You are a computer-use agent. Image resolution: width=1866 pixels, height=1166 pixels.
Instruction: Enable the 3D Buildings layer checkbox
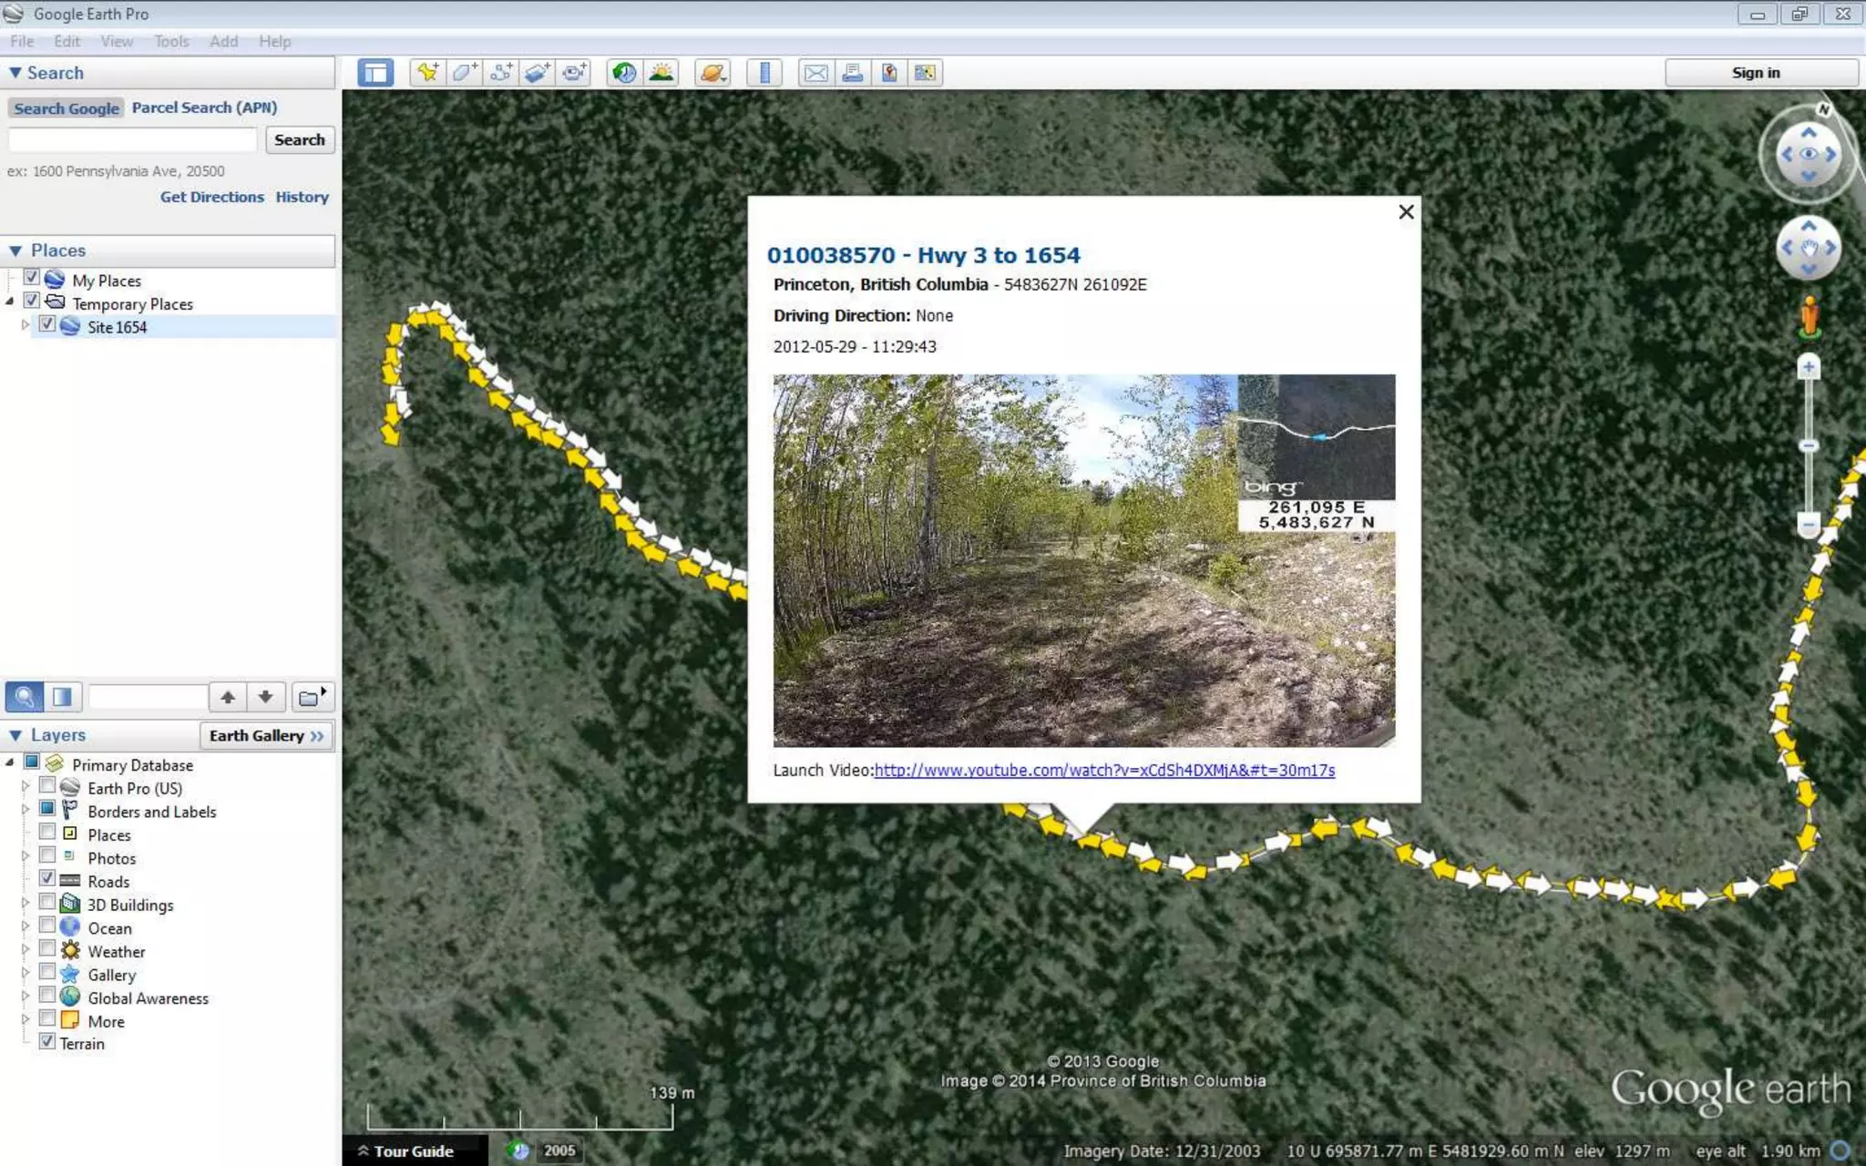(47, 903)
